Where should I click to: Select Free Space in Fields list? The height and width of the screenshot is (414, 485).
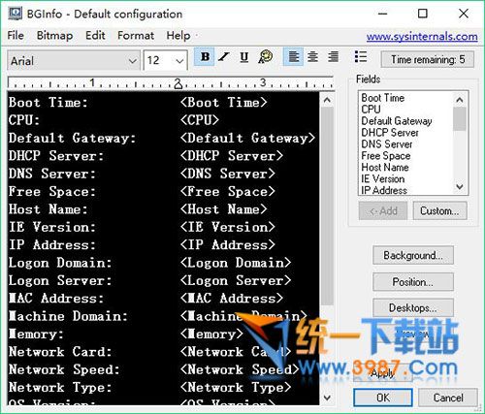coord(386,156)
